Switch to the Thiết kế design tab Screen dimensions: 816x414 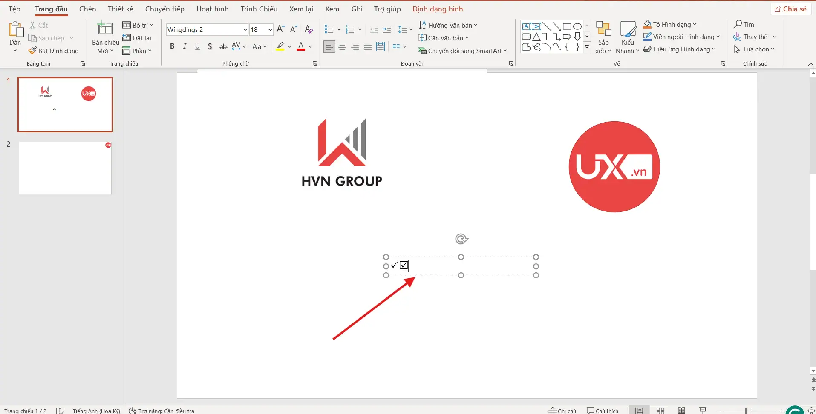(121, 9)
